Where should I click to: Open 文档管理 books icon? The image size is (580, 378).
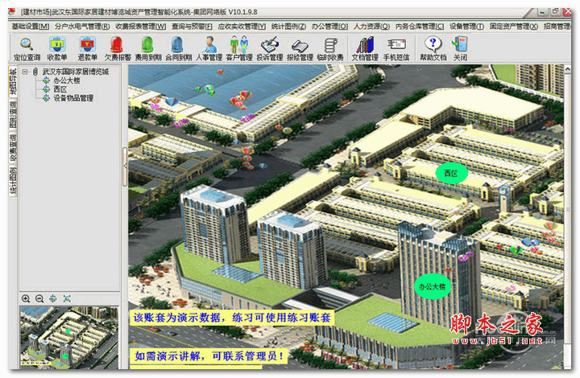click(x=365, y=48)
